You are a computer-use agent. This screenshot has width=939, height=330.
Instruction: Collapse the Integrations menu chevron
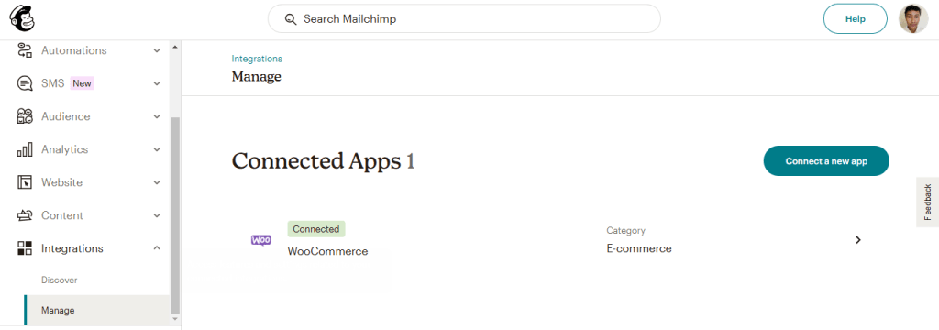point(157,247)
